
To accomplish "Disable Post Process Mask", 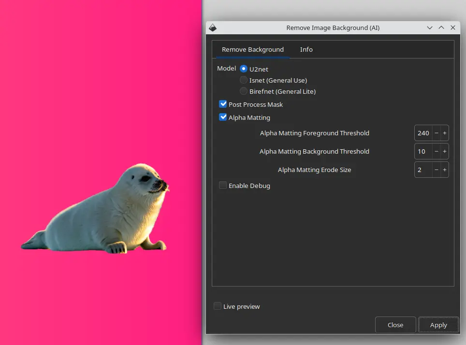I will (x=223, y=103).
